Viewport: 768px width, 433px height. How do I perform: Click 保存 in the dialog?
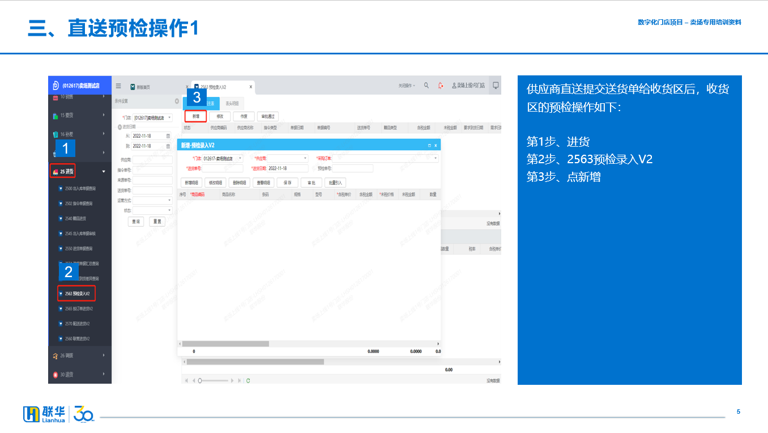tap(287, 182)
